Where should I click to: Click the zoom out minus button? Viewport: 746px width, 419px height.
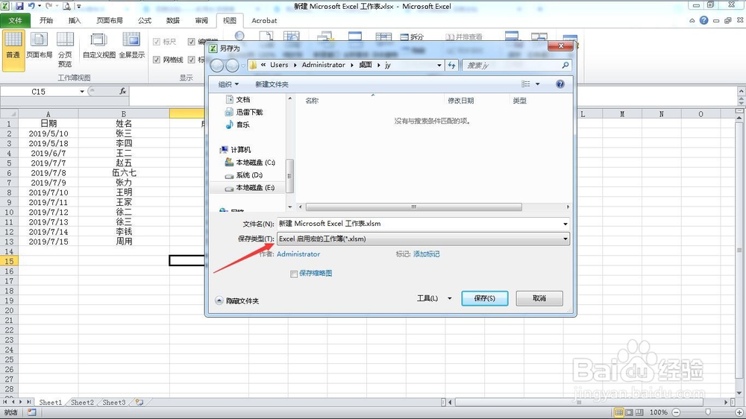point(676,412)
